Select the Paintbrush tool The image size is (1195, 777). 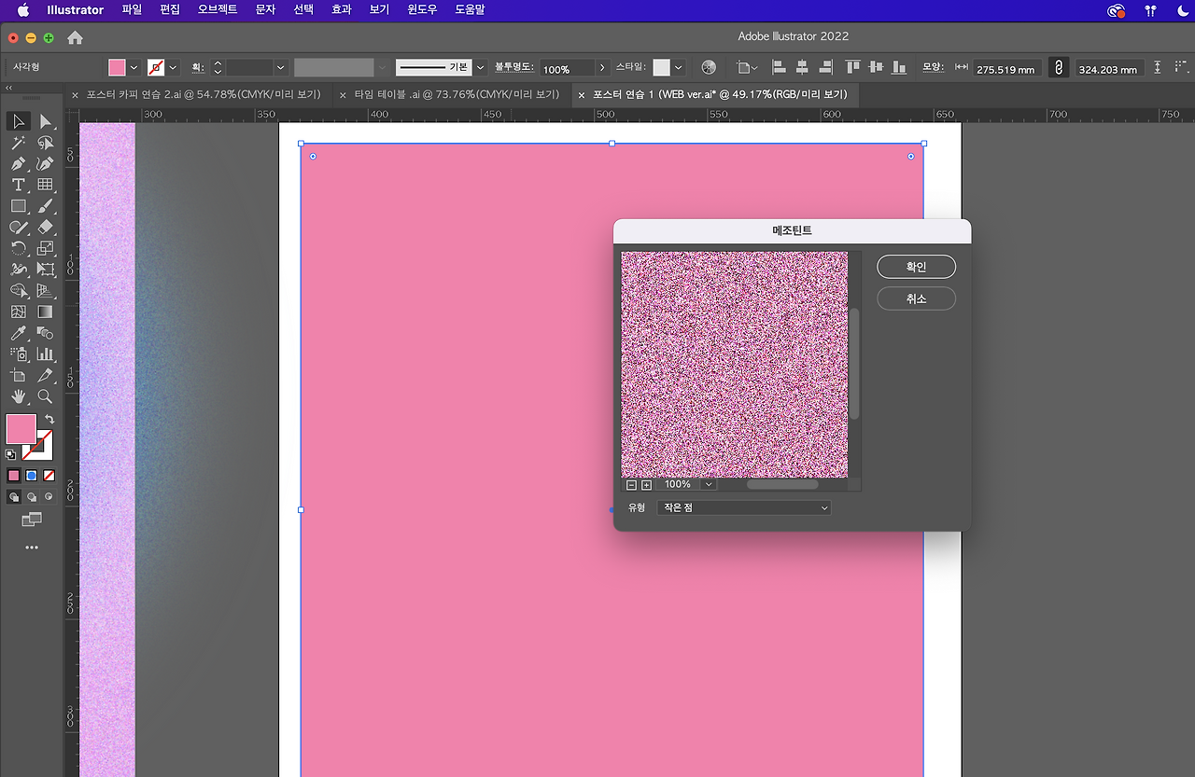pos(45,206)
